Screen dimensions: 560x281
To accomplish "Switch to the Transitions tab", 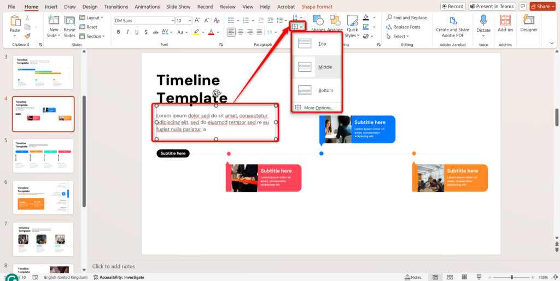I will point(115,7).
